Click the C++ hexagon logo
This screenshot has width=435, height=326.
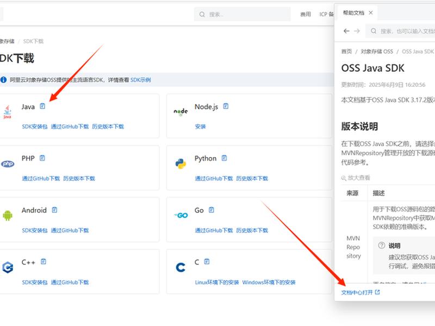pos(8,267)
